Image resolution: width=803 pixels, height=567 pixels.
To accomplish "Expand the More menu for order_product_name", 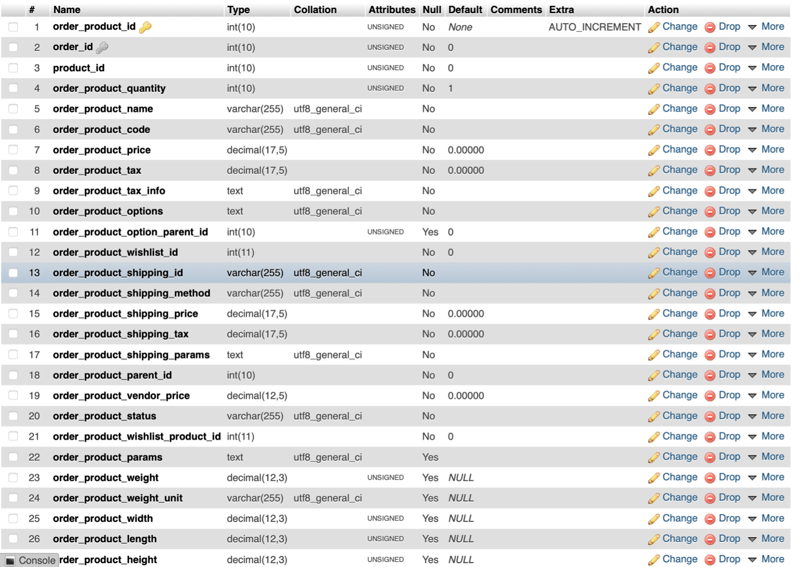I will (766, 109).
